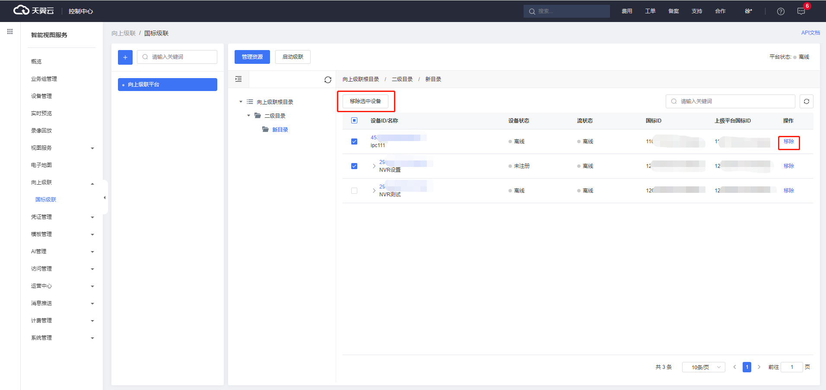Collapse the directory tree with indent icon
Screen dimensions: 826x390
point(238,79)
